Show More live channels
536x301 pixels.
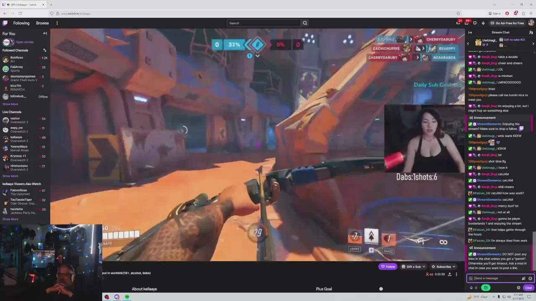pyautogui.click(x=10, y=176)
